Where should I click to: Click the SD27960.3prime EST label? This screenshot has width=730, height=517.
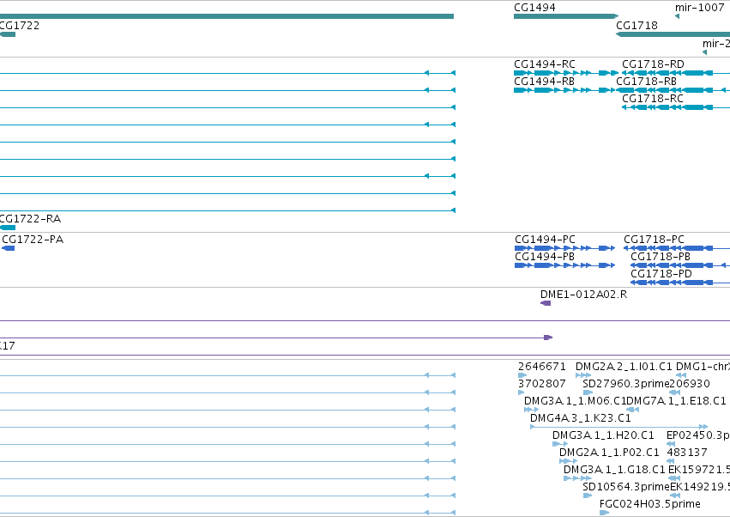[x=625, y=384]
